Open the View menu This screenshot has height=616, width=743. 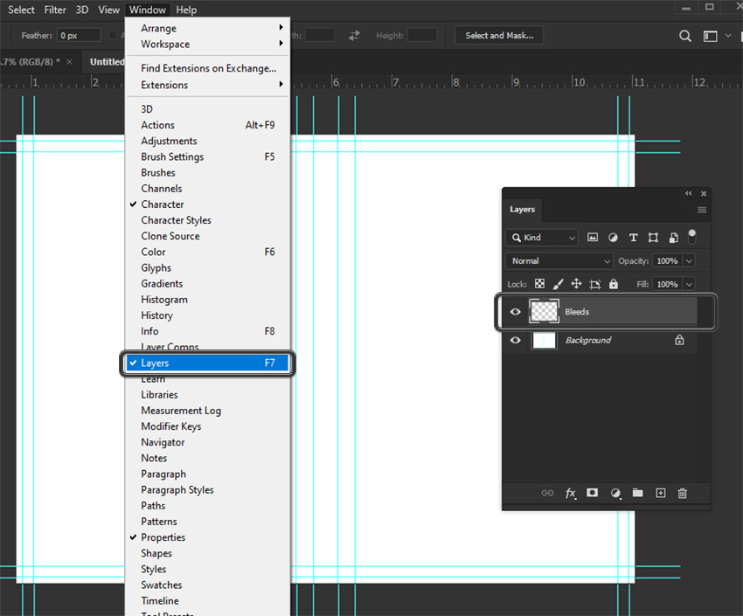coord(108,10)
